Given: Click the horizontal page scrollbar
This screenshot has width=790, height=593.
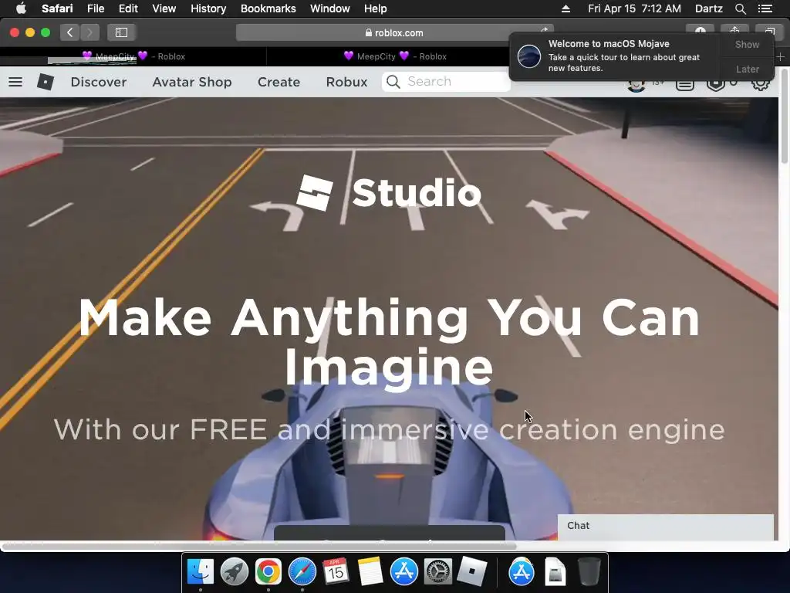Looking at the screenshot, I should (x=259, y=546).
